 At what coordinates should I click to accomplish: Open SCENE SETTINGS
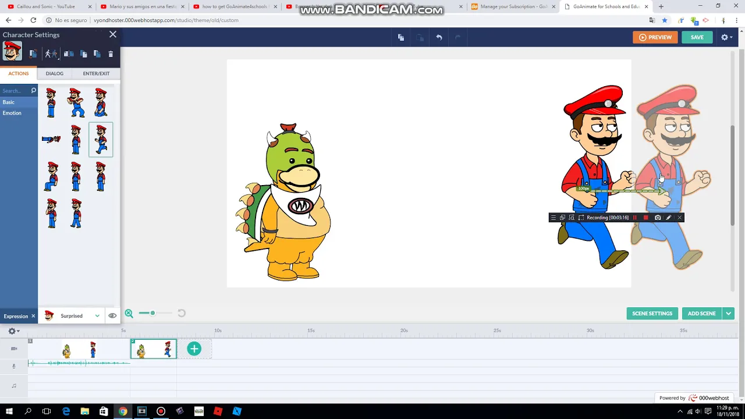coord(652,313)
